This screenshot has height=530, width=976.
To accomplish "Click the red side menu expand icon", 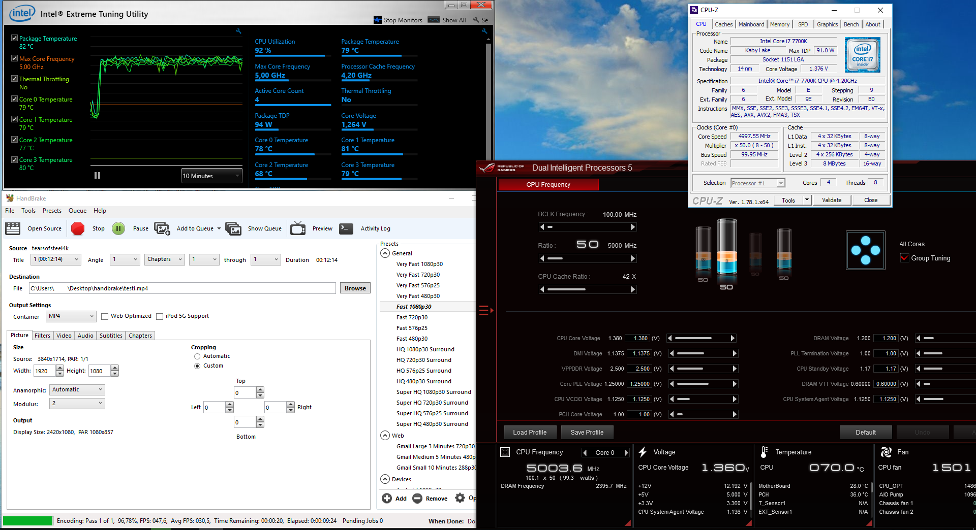I will click(486, 310).
